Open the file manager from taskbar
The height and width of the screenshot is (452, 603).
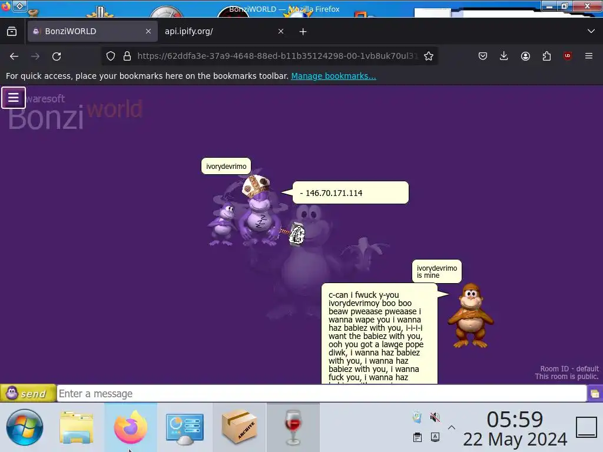click(x=77, y=427)
